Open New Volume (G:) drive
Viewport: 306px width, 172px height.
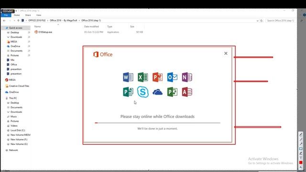tap(19, 144)
